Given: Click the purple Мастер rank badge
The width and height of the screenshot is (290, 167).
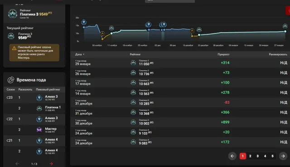Looking at the screenshot, I should coord(39,130).
